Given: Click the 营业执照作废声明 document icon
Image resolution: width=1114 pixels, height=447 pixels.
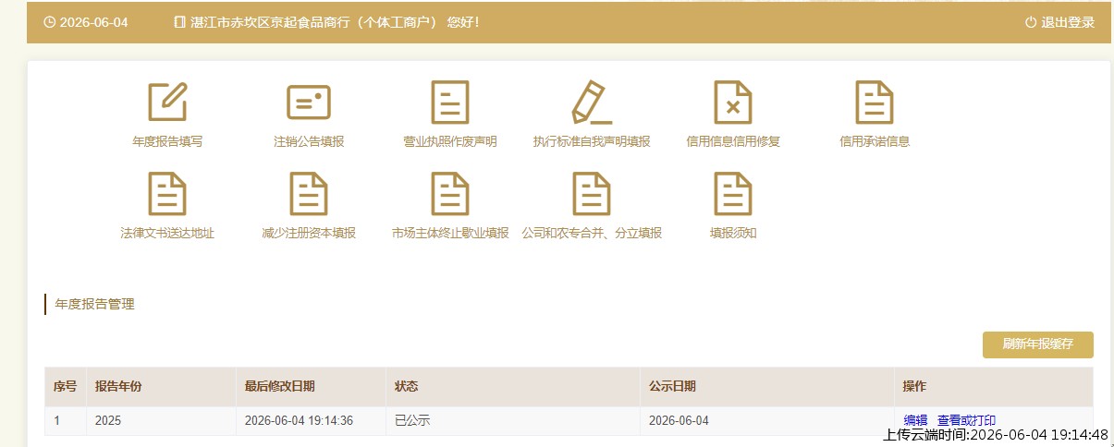Looking at the screenshot, I should (450, 103).
